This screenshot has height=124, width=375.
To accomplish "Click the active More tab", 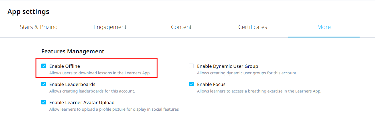I will point(324,27).
